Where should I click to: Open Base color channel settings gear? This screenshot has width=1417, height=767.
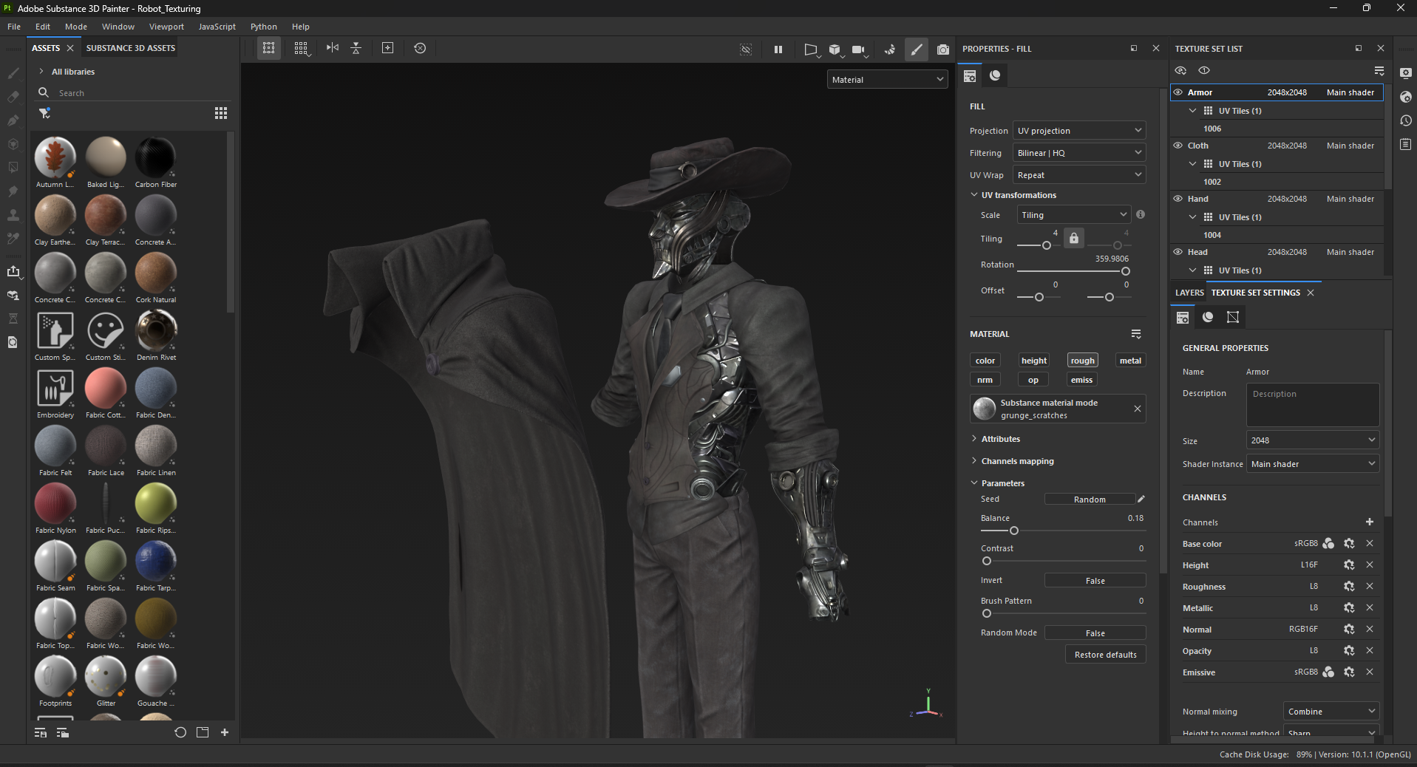(x=1348, y=544)
